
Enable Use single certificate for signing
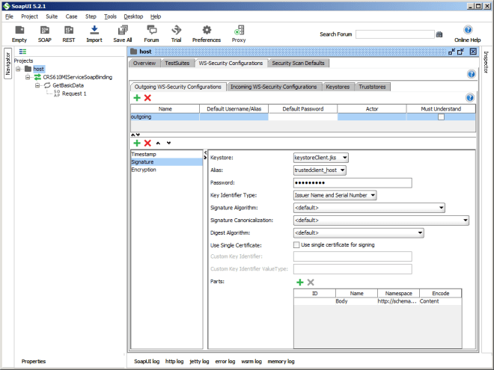coord(296,244)
